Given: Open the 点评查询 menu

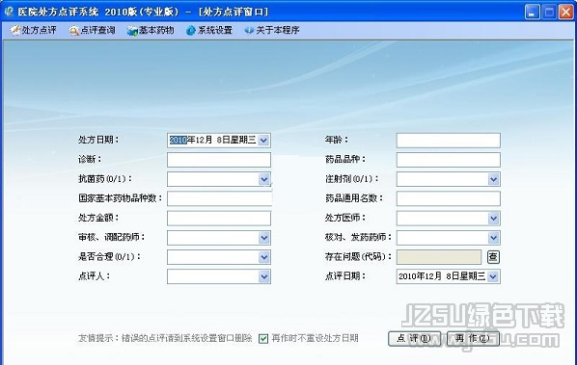Looking at the screenshot, I should tap(92, 30).
